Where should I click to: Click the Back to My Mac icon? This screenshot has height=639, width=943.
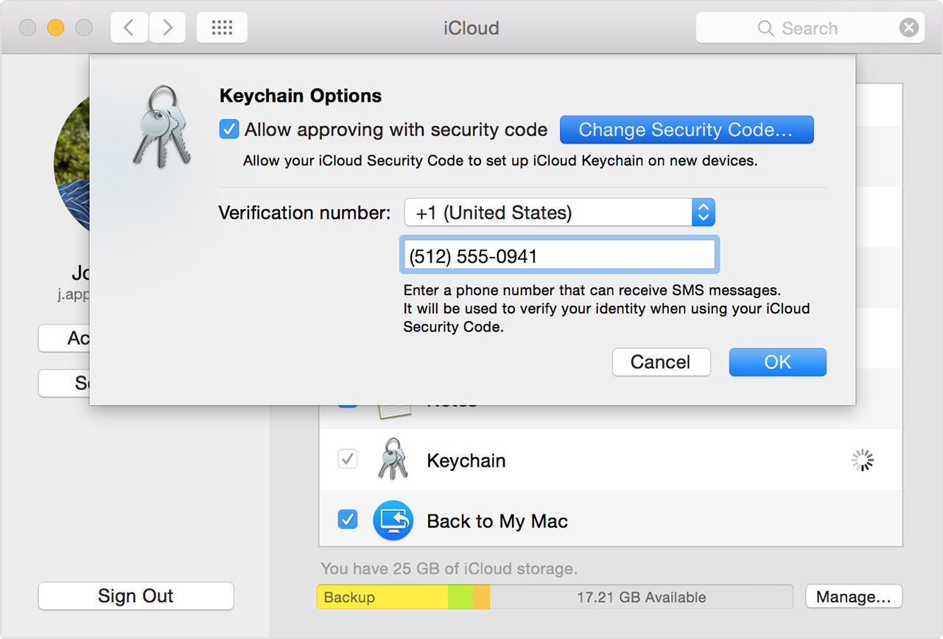392,520
